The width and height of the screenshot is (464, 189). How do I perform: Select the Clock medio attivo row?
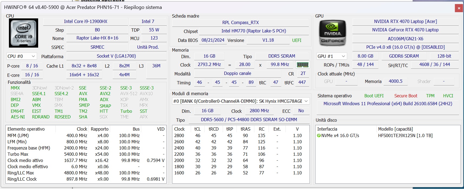(86, 160)
